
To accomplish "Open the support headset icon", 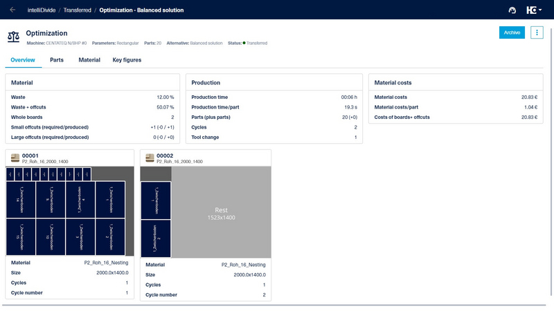I will [512, 10].
